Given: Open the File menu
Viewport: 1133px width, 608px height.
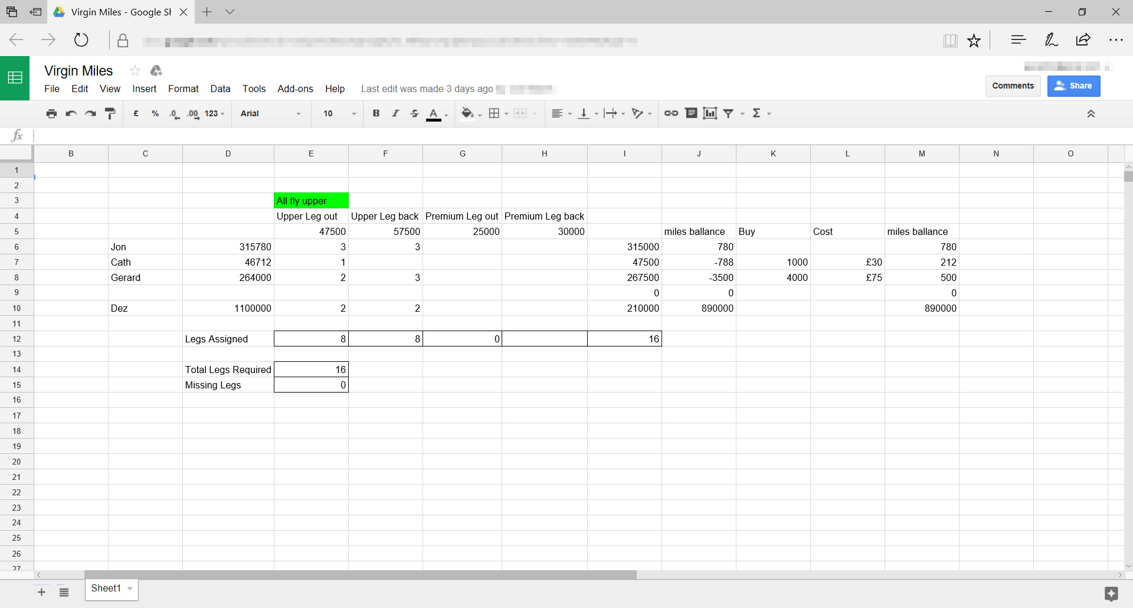Looking at the screenshot, I should click(x=52, y=89).
